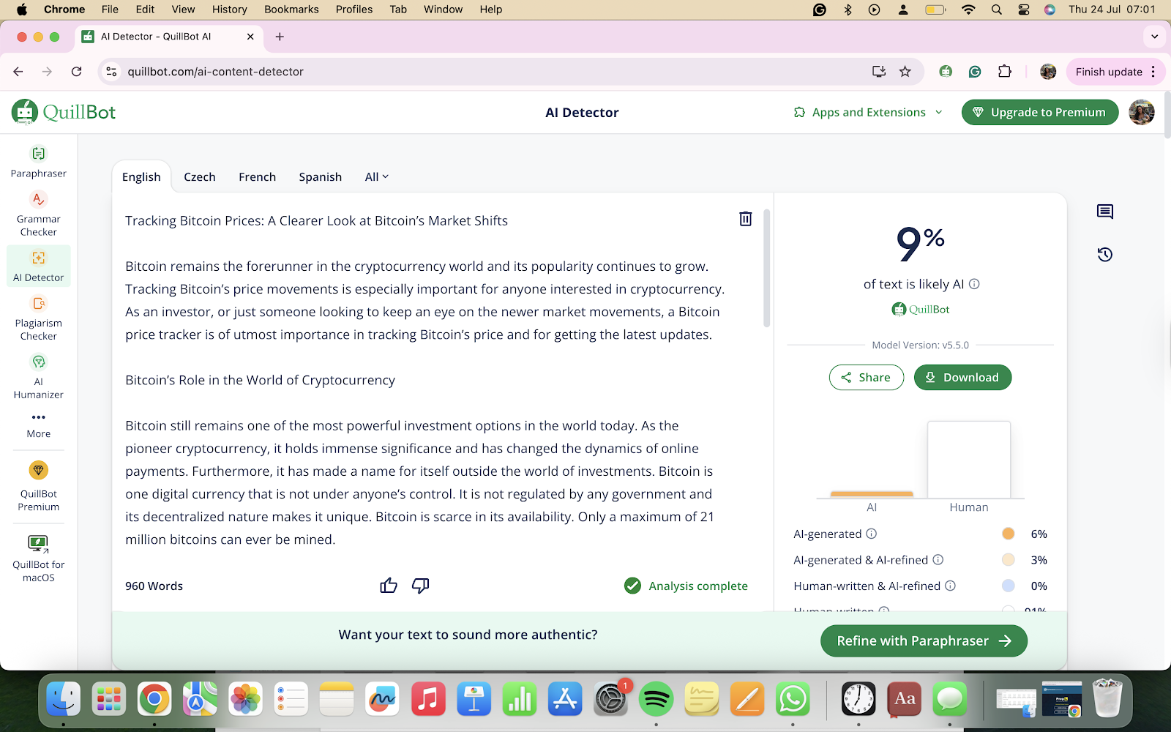Open Spotify from the dock
This screenshot has width=1171, height=732.
(656, 700)
